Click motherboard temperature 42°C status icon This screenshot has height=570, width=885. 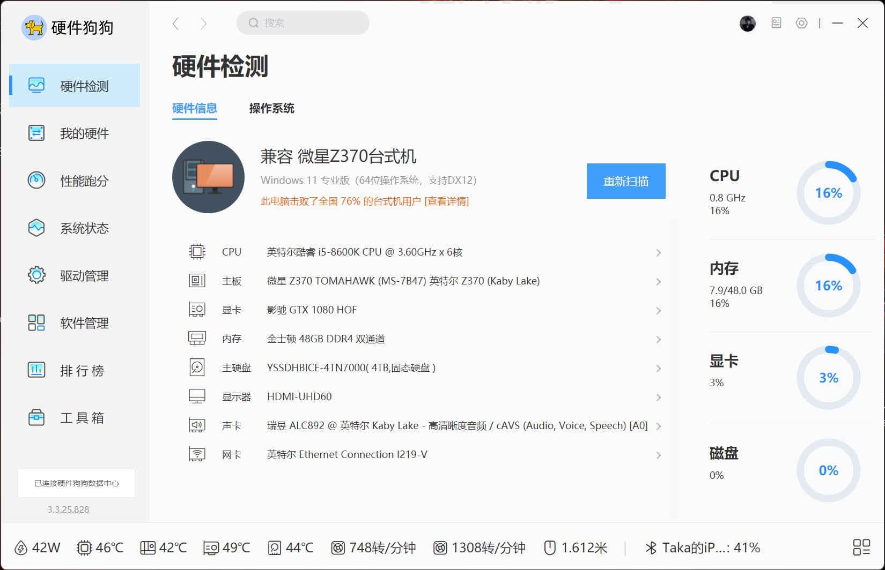[147, 547]
